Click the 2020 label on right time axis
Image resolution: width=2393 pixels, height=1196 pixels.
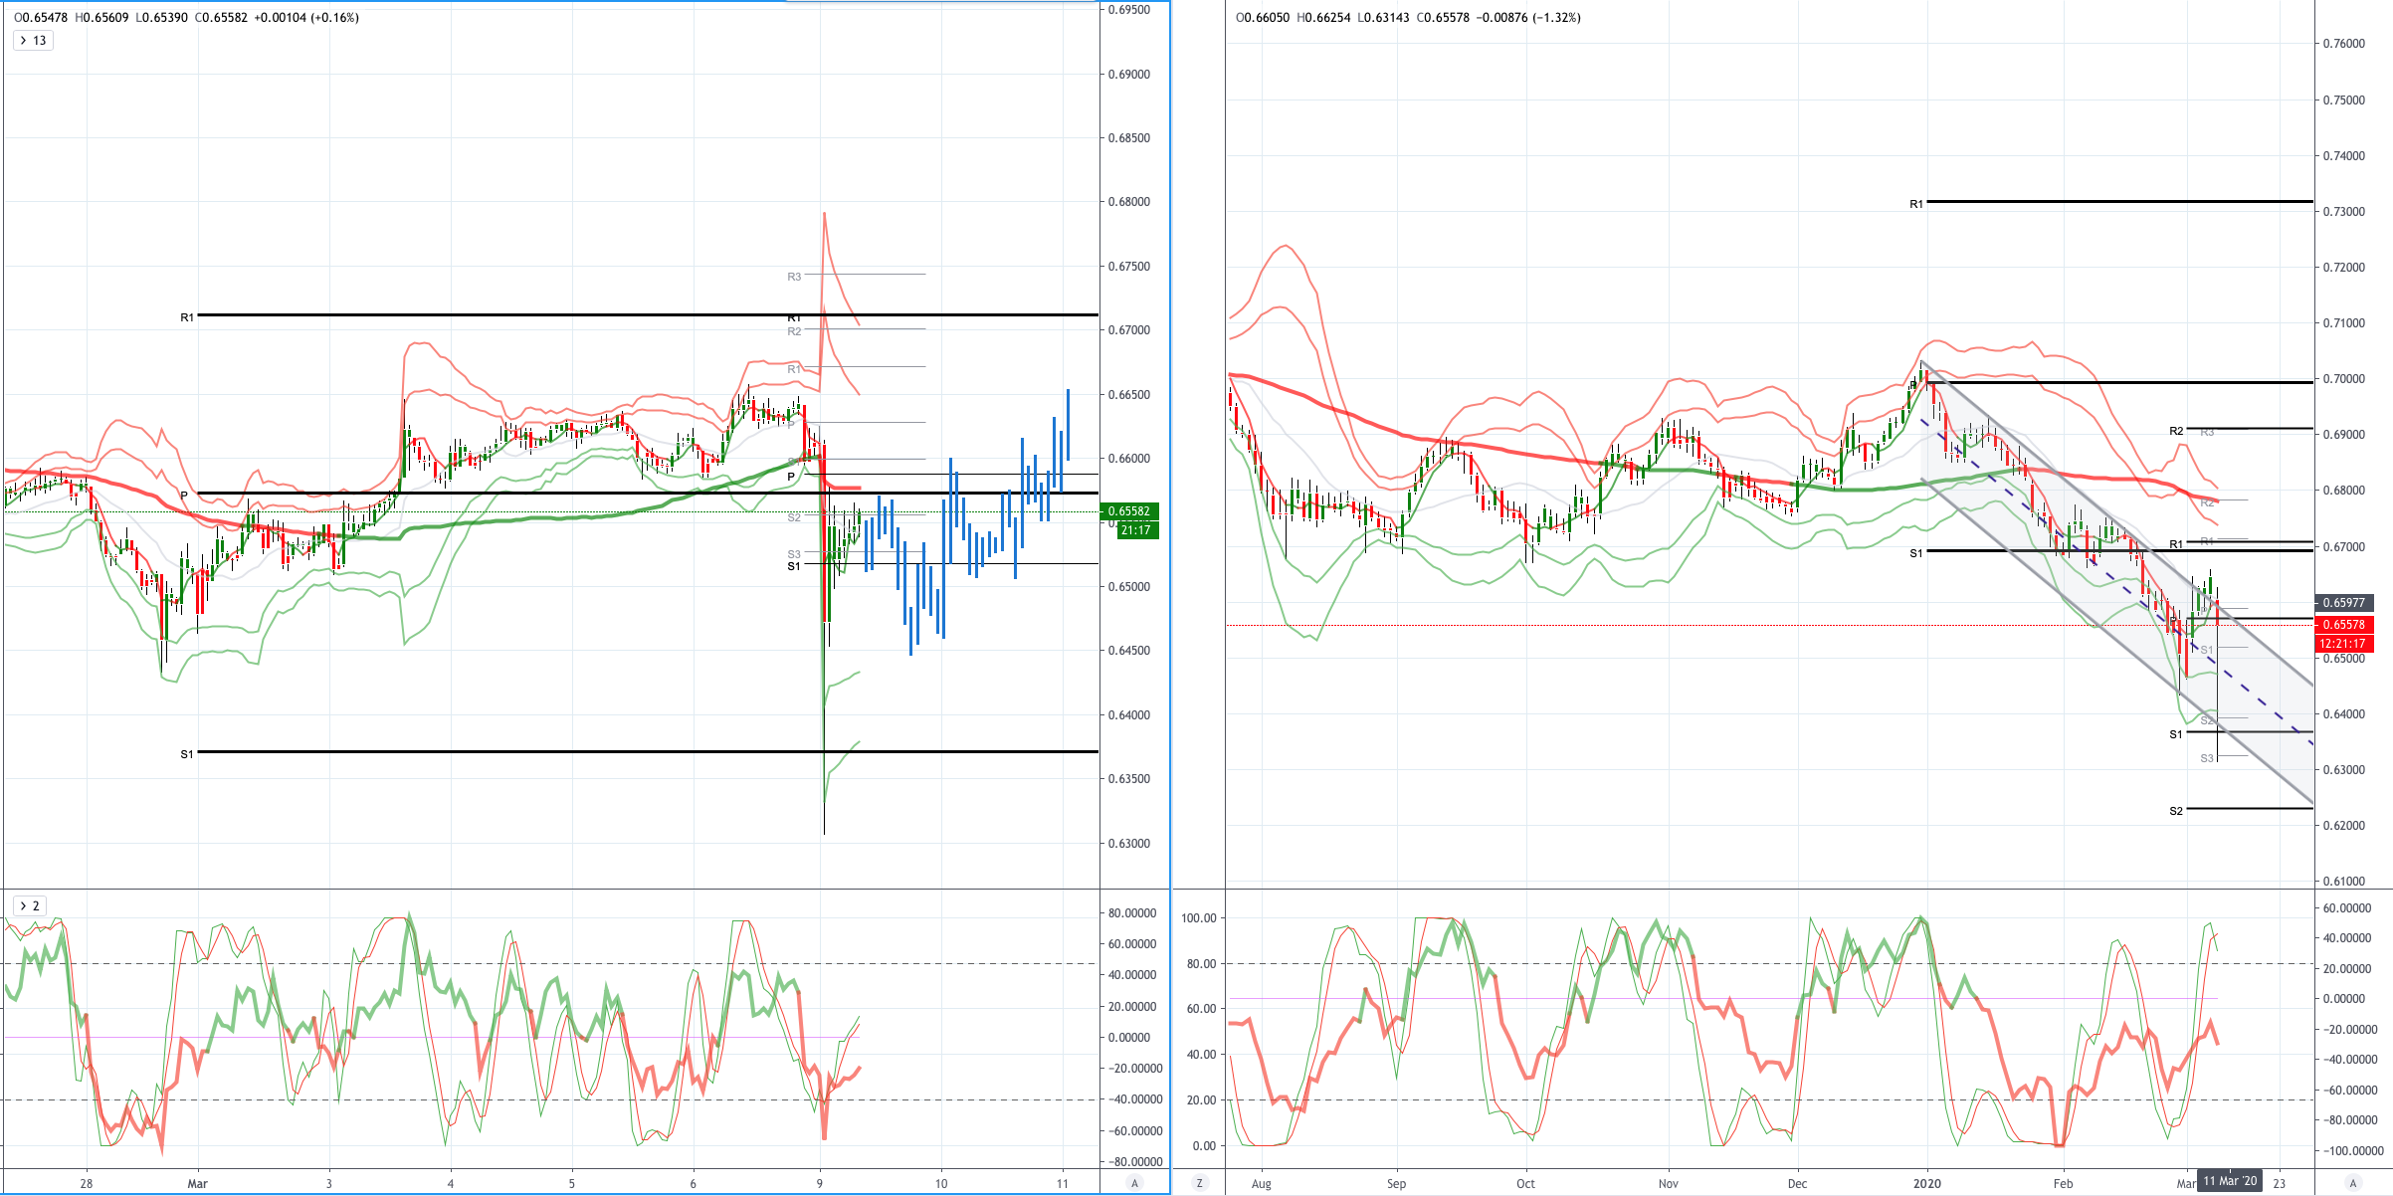click(x=1927, y=1183)
